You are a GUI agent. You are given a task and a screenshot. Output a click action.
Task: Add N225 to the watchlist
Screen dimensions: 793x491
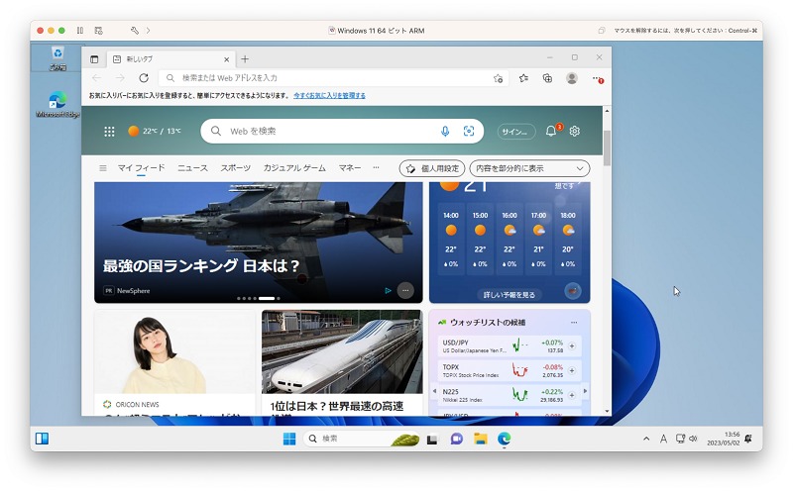[572, 395]
